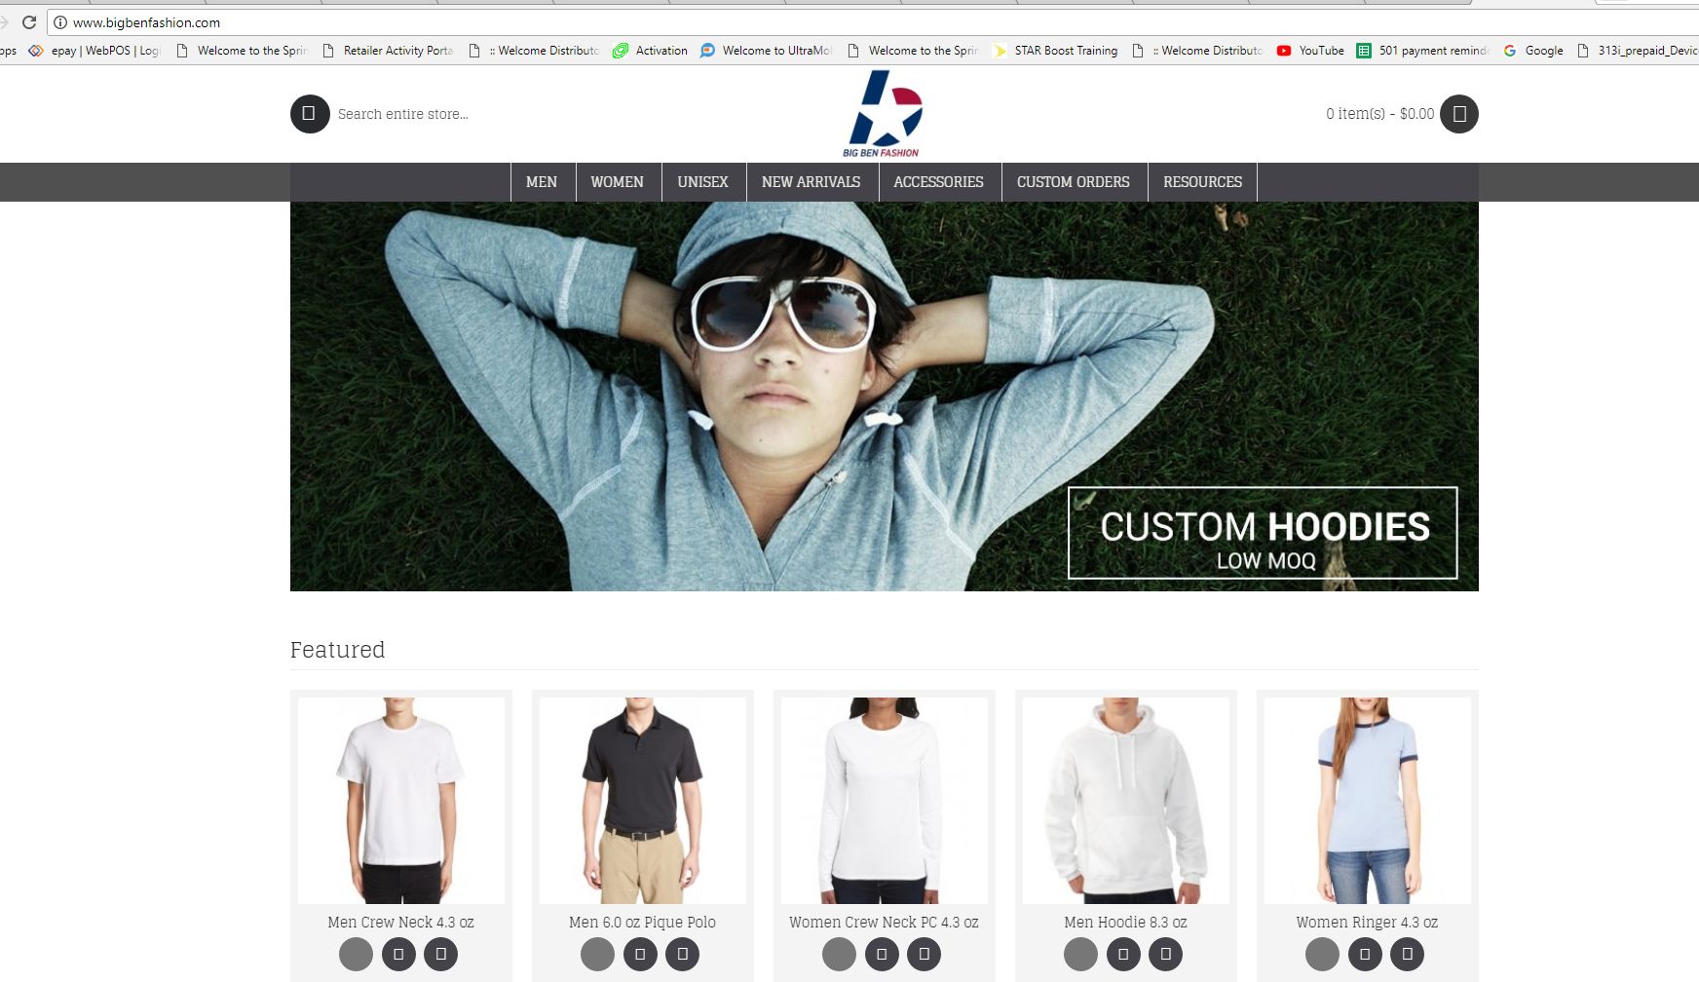Open the WOMEN navigation menu
Viewport: 1699px width, 982px height.
617,182
